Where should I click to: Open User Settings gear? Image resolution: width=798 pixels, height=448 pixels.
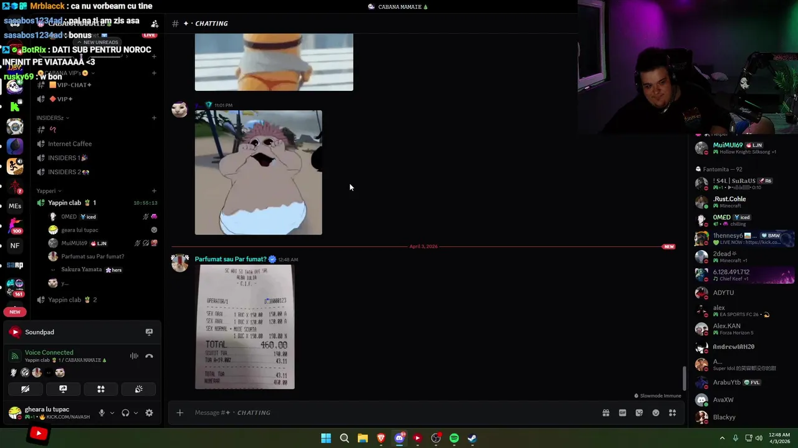pyautogui.click(x=149, y=413)
